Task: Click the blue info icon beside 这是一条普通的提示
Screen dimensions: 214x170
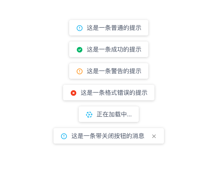Action: 80,28
